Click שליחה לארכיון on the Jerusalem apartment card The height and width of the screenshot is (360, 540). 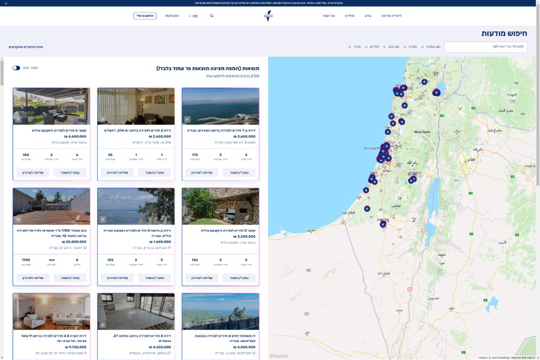point(116,172)
